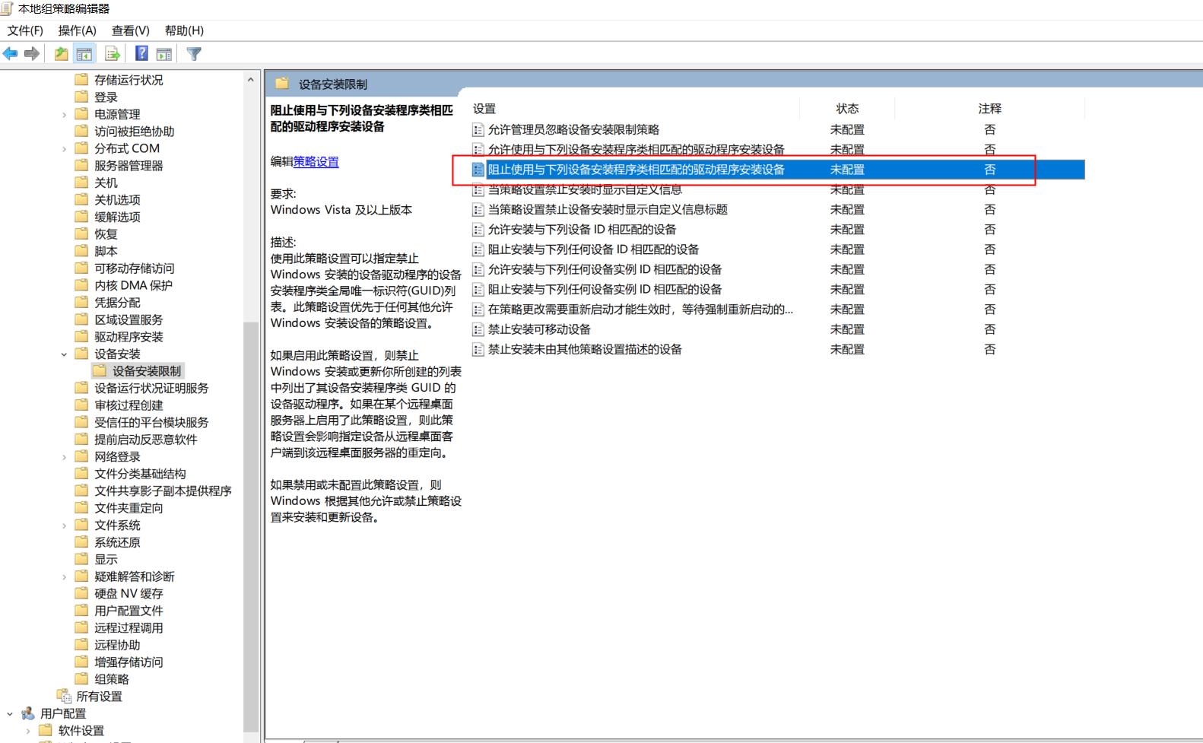Viewport: 1203px width, 743px height.
Task: Click the tree pane scroll-up arrow
Action: click(x=251, y=79)
